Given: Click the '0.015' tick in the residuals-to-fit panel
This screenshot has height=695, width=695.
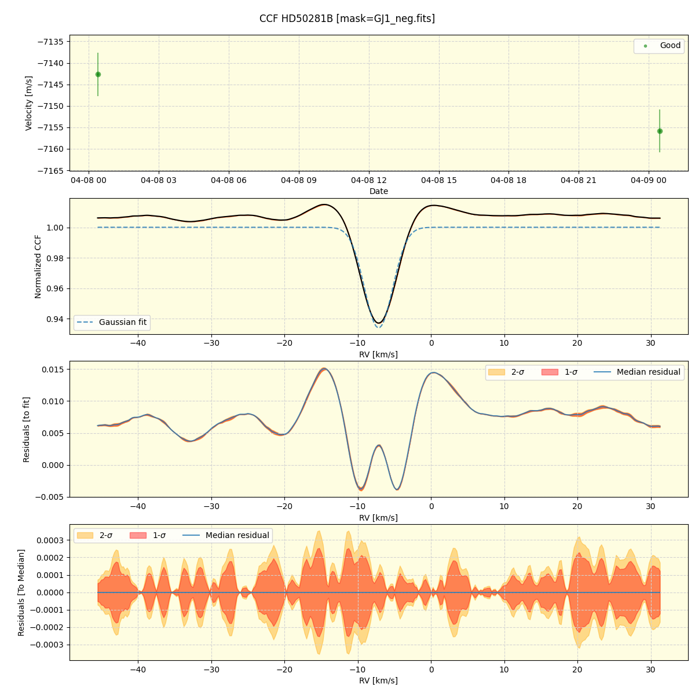Looking at the screenshot, I should 53,369.
